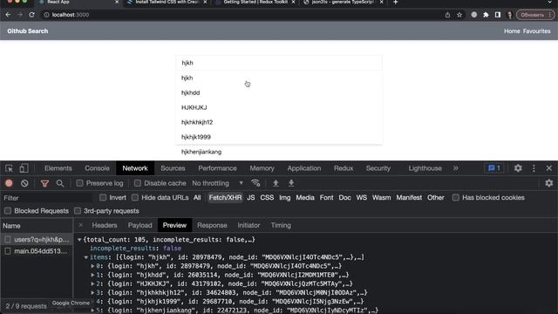Viewport: 558px width, 314px height.
Task: Open network search magnifier
Action: 60,183
